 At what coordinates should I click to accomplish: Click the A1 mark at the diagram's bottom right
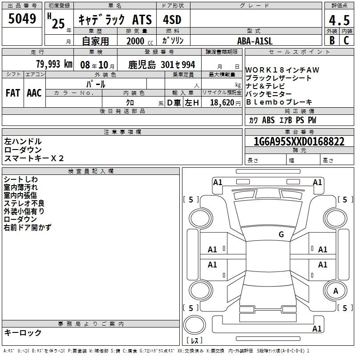coord(317,329)
